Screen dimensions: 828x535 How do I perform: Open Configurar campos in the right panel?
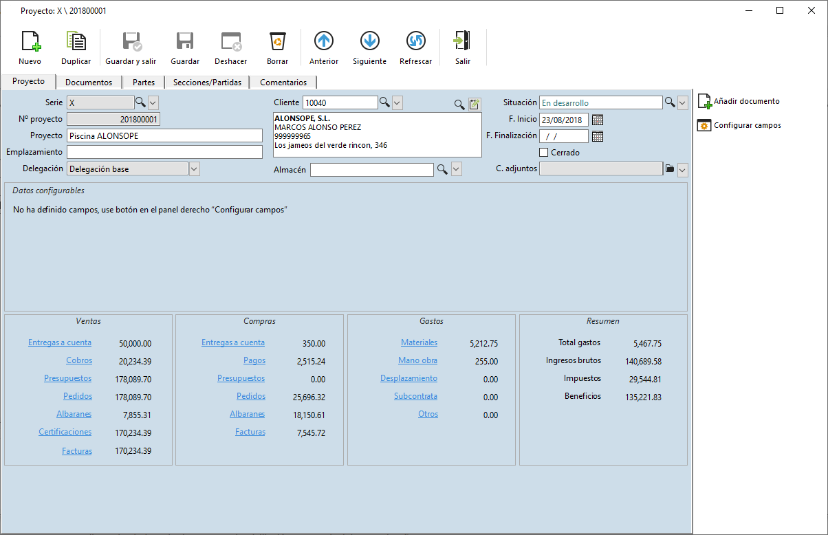(x=739, y=126)
